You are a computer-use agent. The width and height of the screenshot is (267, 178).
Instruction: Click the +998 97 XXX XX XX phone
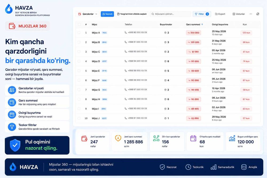click(138, 89)
